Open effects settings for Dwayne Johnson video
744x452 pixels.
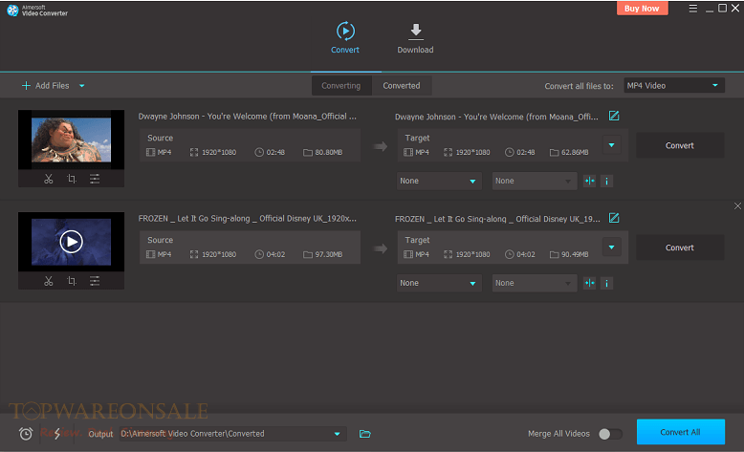[95, 179]
